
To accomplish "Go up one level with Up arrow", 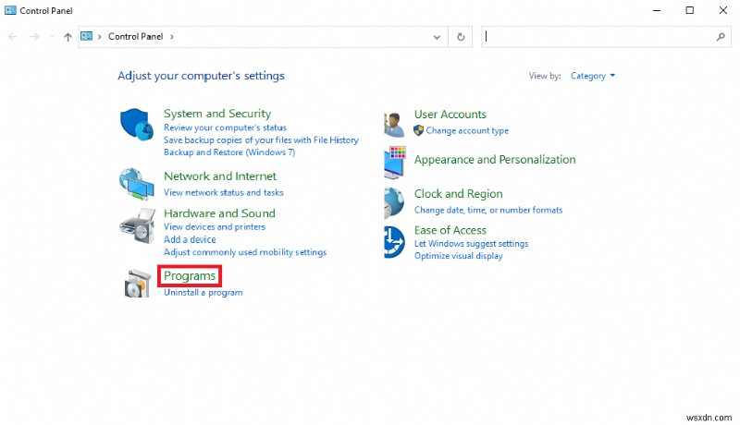I will (x=68, y=37).
